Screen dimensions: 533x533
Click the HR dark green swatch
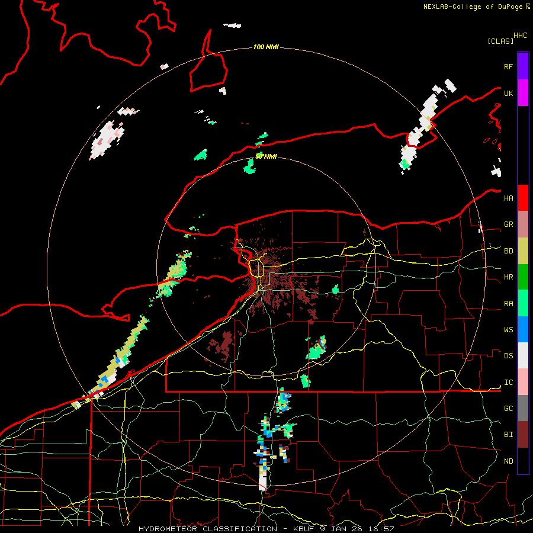[x=523, y=277]
